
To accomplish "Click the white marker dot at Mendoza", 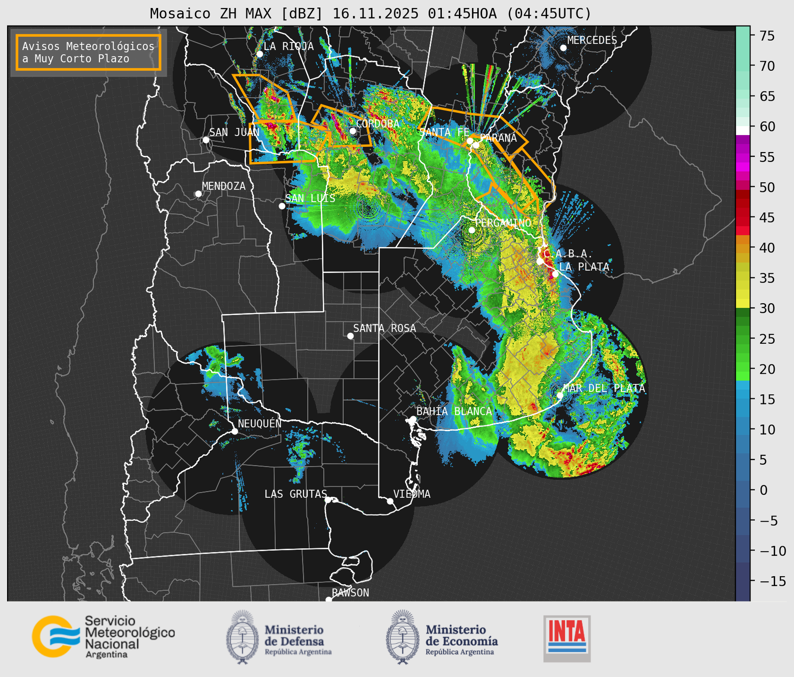I will click(199, 194).
